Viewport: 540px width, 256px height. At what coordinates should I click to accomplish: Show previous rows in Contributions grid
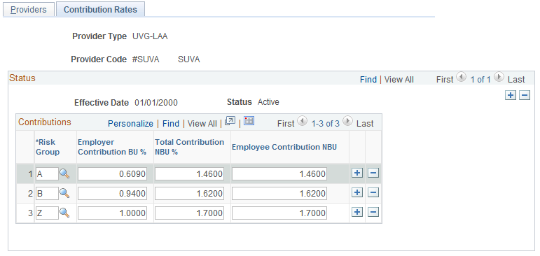coord(303,121)
